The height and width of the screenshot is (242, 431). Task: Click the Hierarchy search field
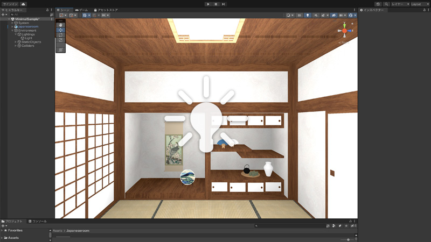30,15
